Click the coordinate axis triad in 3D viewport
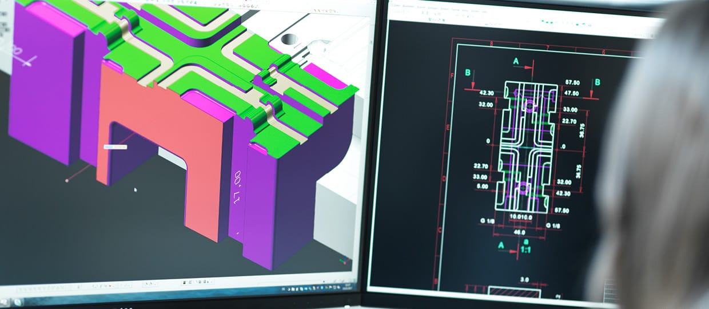The width and height of the screenshot is (709, 309). tap(344, 261)
